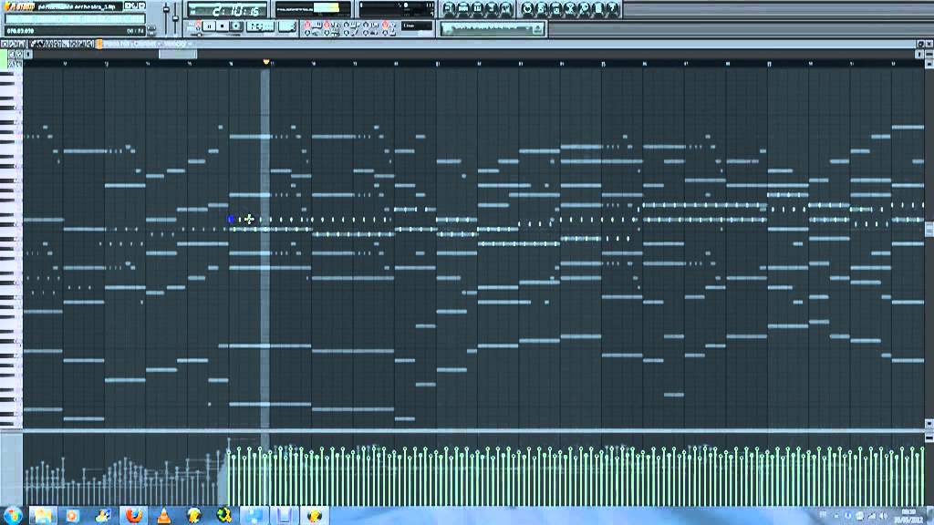The image size is (934, 525).
Task: Launch Firefox from the taskbar
Action: [134, 516]
